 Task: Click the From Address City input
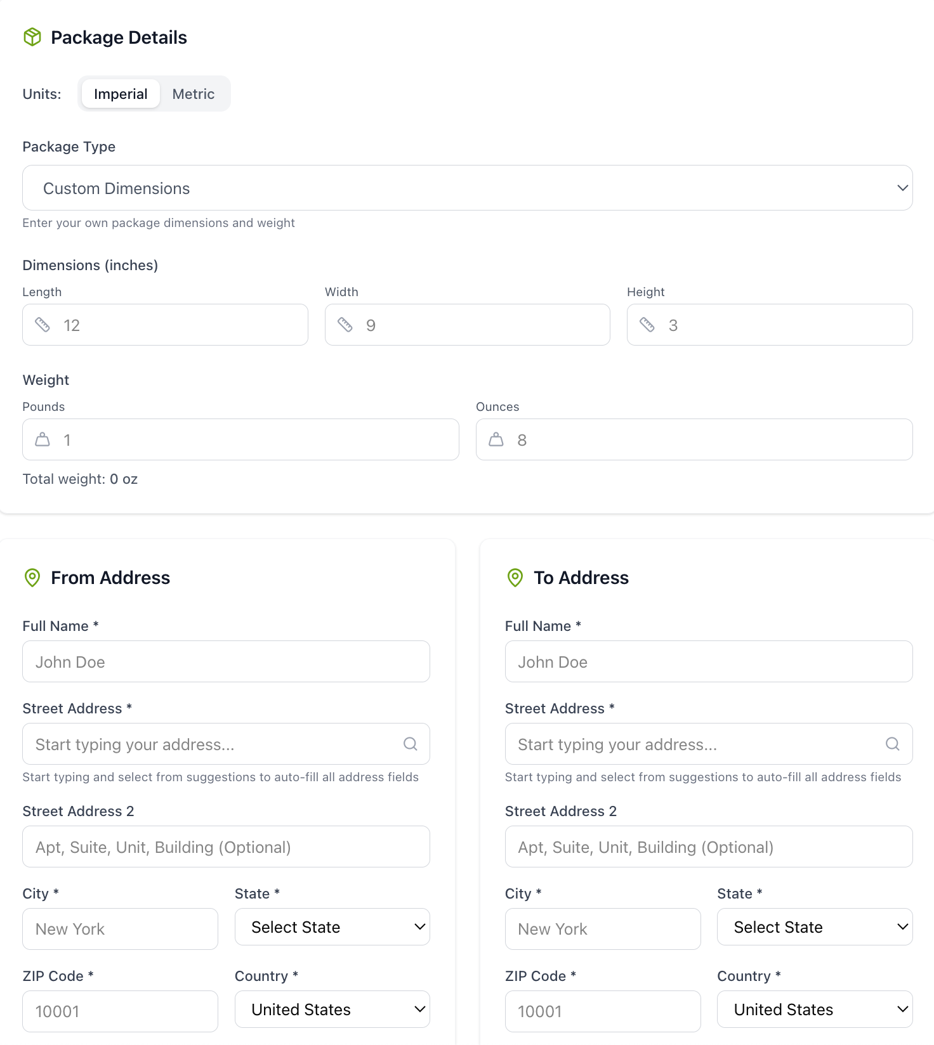pyautogui.click(x=121, y=929)
